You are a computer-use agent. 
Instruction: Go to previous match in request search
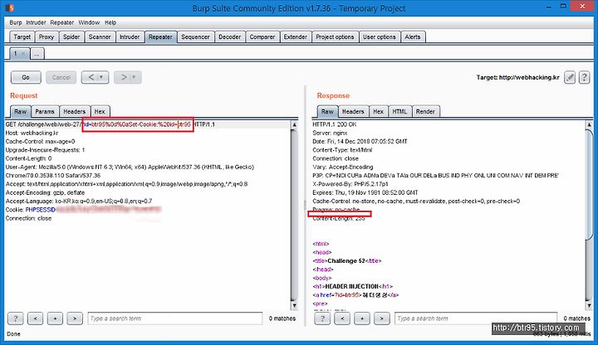pos(35,318)
